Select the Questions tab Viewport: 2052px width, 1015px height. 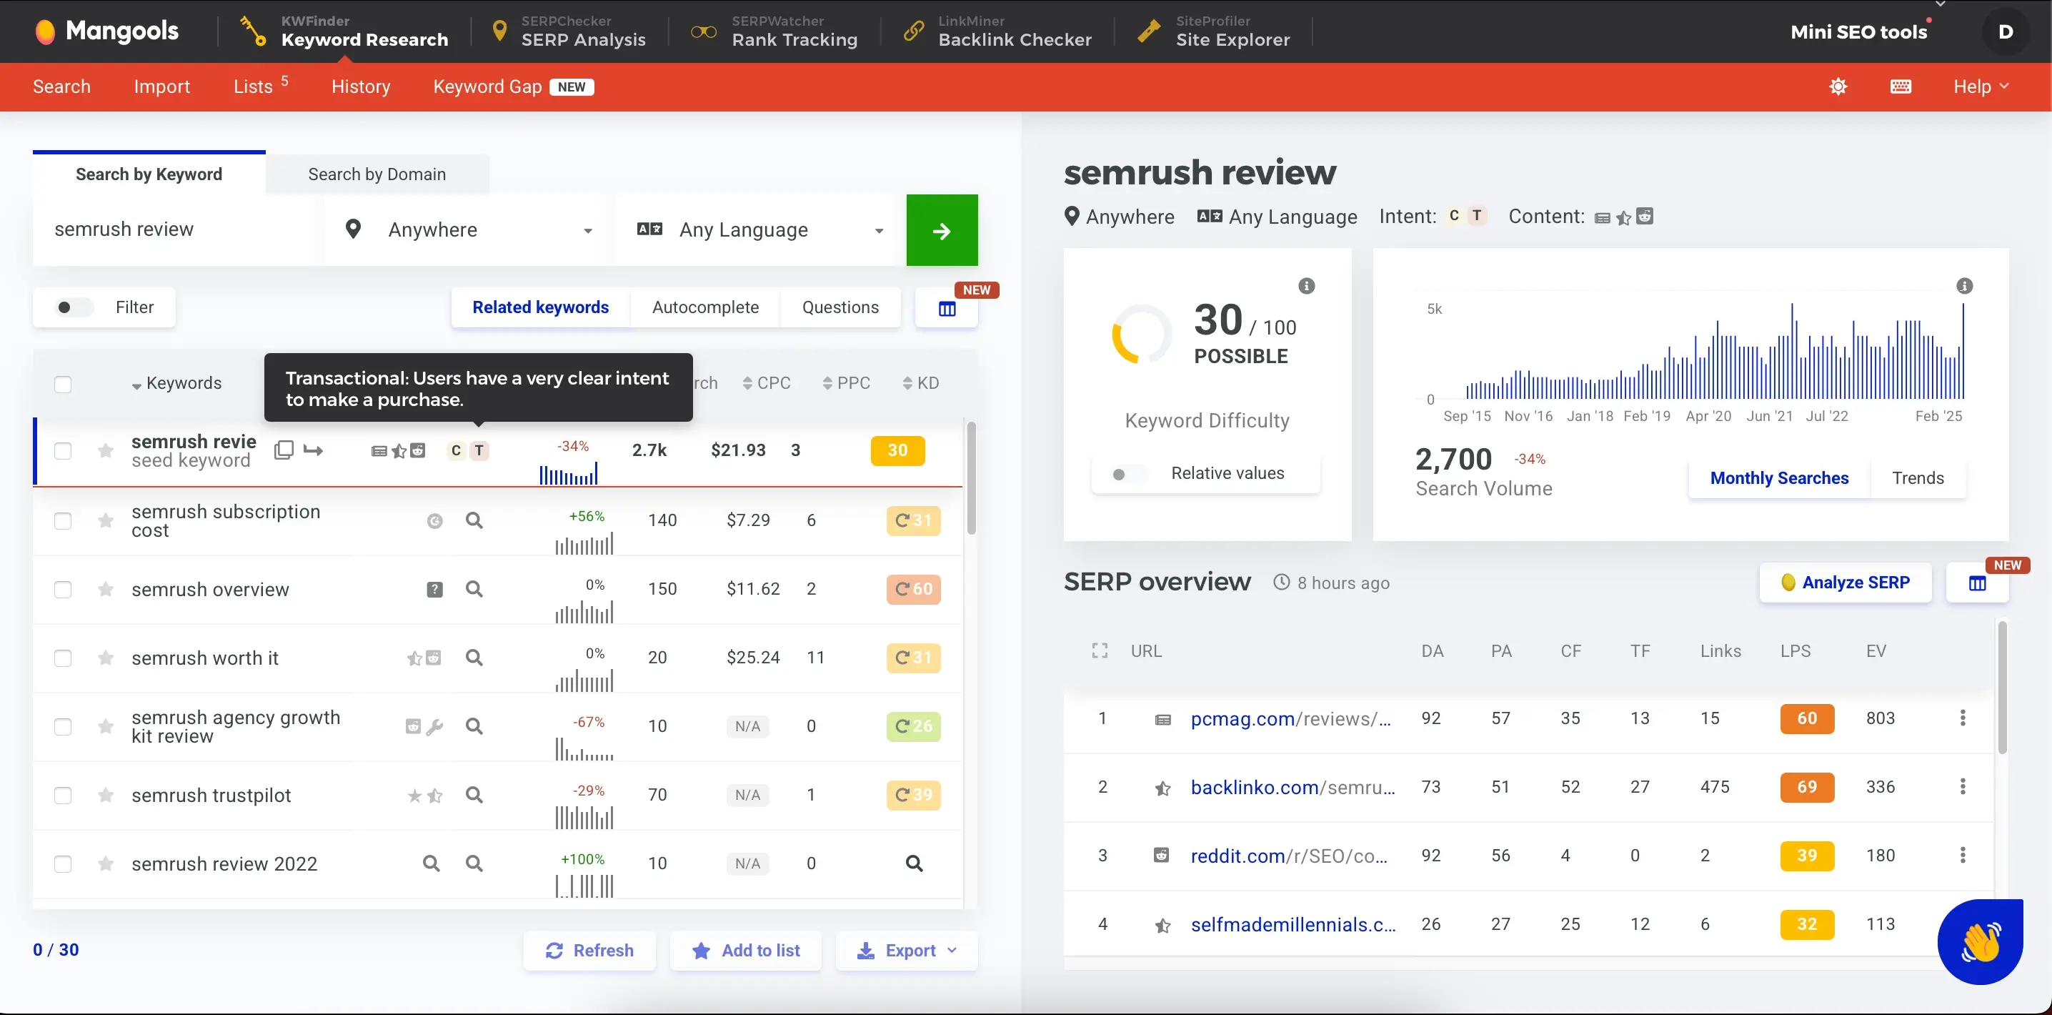[840, 307]
